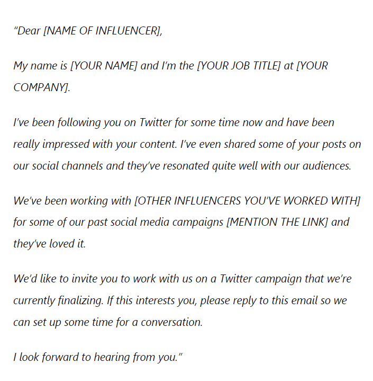This screenshot has height=381, width=373.
Task: Click the word hearing in closing line
Action: pos(112,357)
